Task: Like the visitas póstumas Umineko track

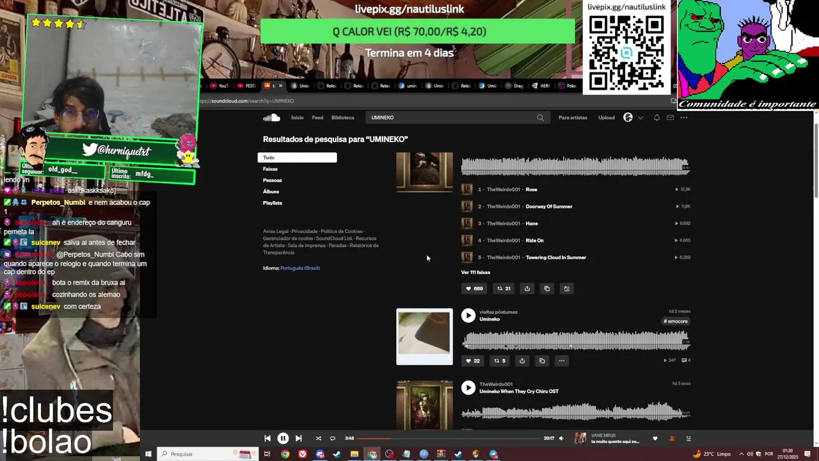Action: 472,360
